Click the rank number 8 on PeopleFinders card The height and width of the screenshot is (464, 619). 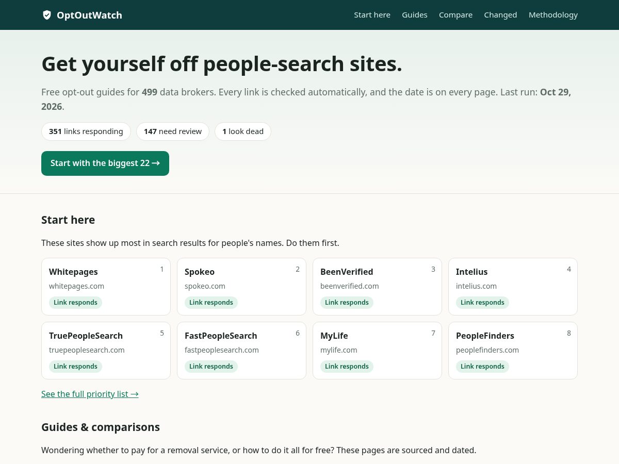point(569,333)
